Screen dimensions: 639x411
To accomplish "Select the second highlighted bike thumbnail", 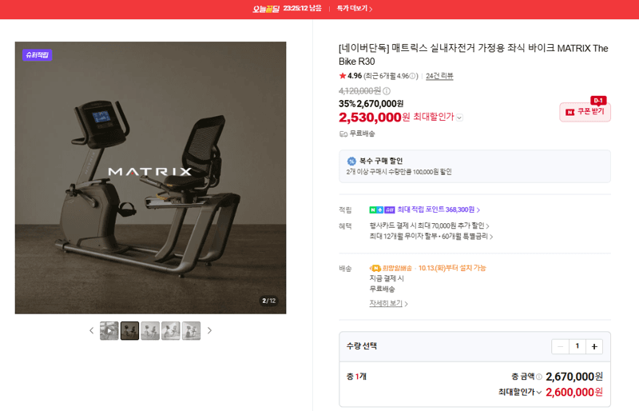I will click(129, 330).
